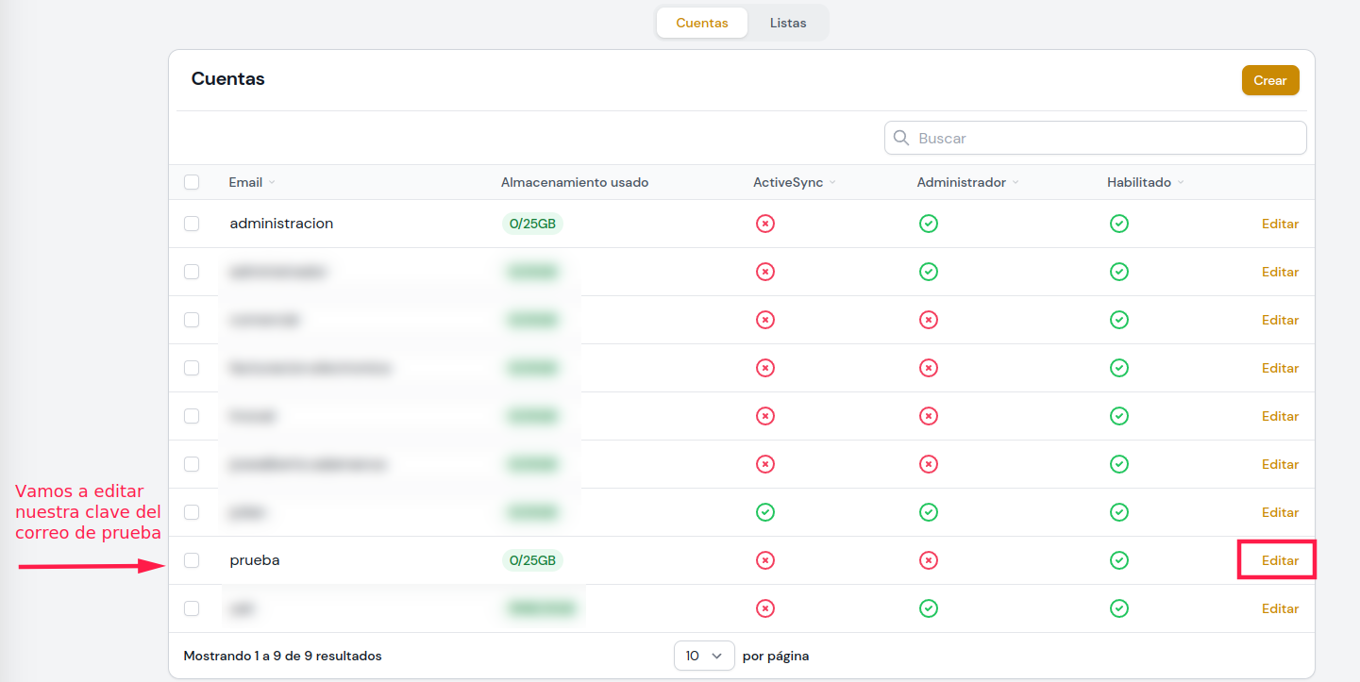The image size is (1360, 682).
Task: Click the Almacenamiento usado column header
Action: [x=575, y=182]
